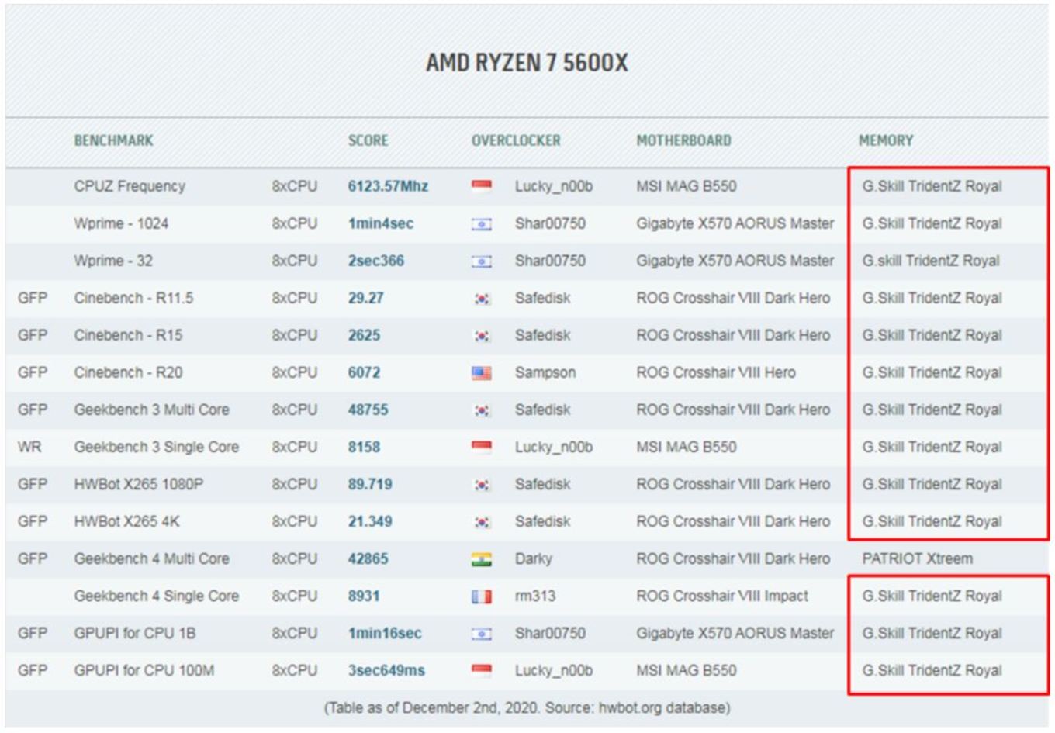Open the 48755 score link
The height and width of the screenshot is (733, 1055).
tap(368, 410)
